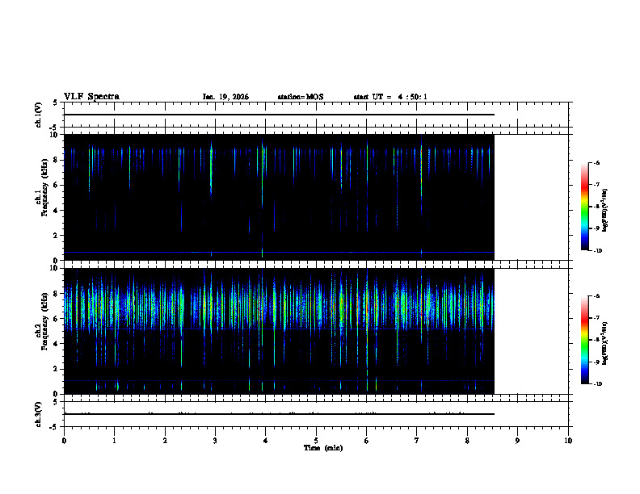This screenshot has width=640, height=494.
Task: Click the time-axis tick label "8"
Action: coord(467,441)
